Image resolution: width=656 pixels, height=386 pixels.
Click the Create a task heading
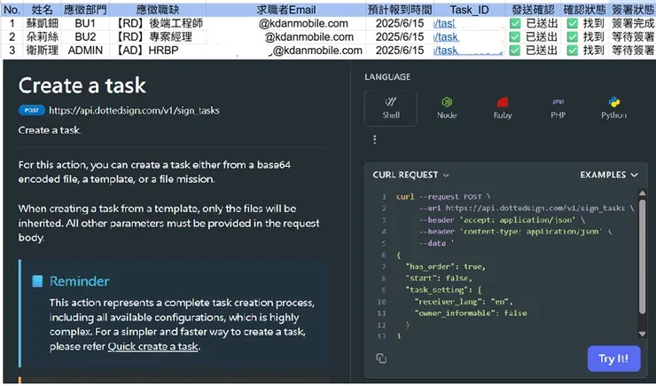pyautogui.click(x=82, y=85)
